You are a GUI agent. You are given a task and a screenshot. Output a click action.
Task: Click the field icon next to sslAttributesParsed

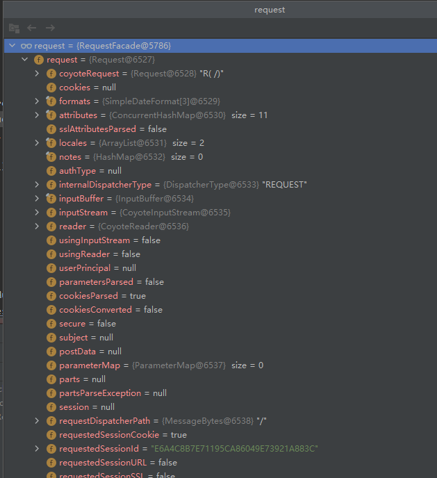tap(51, 129)
